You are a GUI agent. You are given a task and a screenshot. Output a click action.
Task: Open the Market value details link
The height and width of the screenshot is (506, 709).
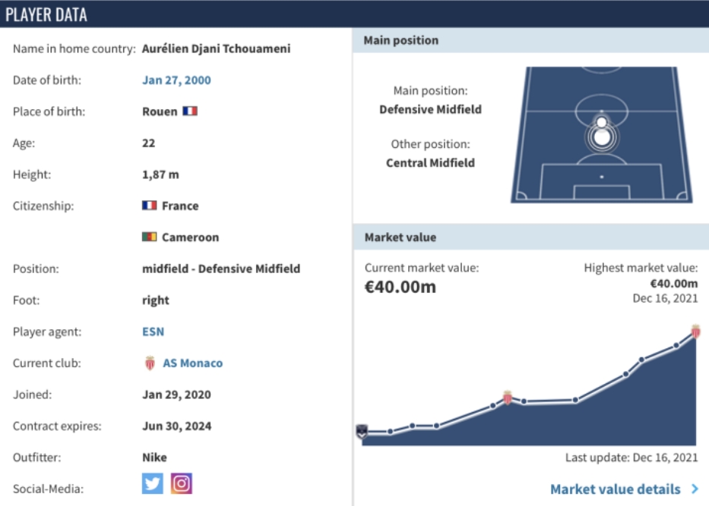[615, 489]
